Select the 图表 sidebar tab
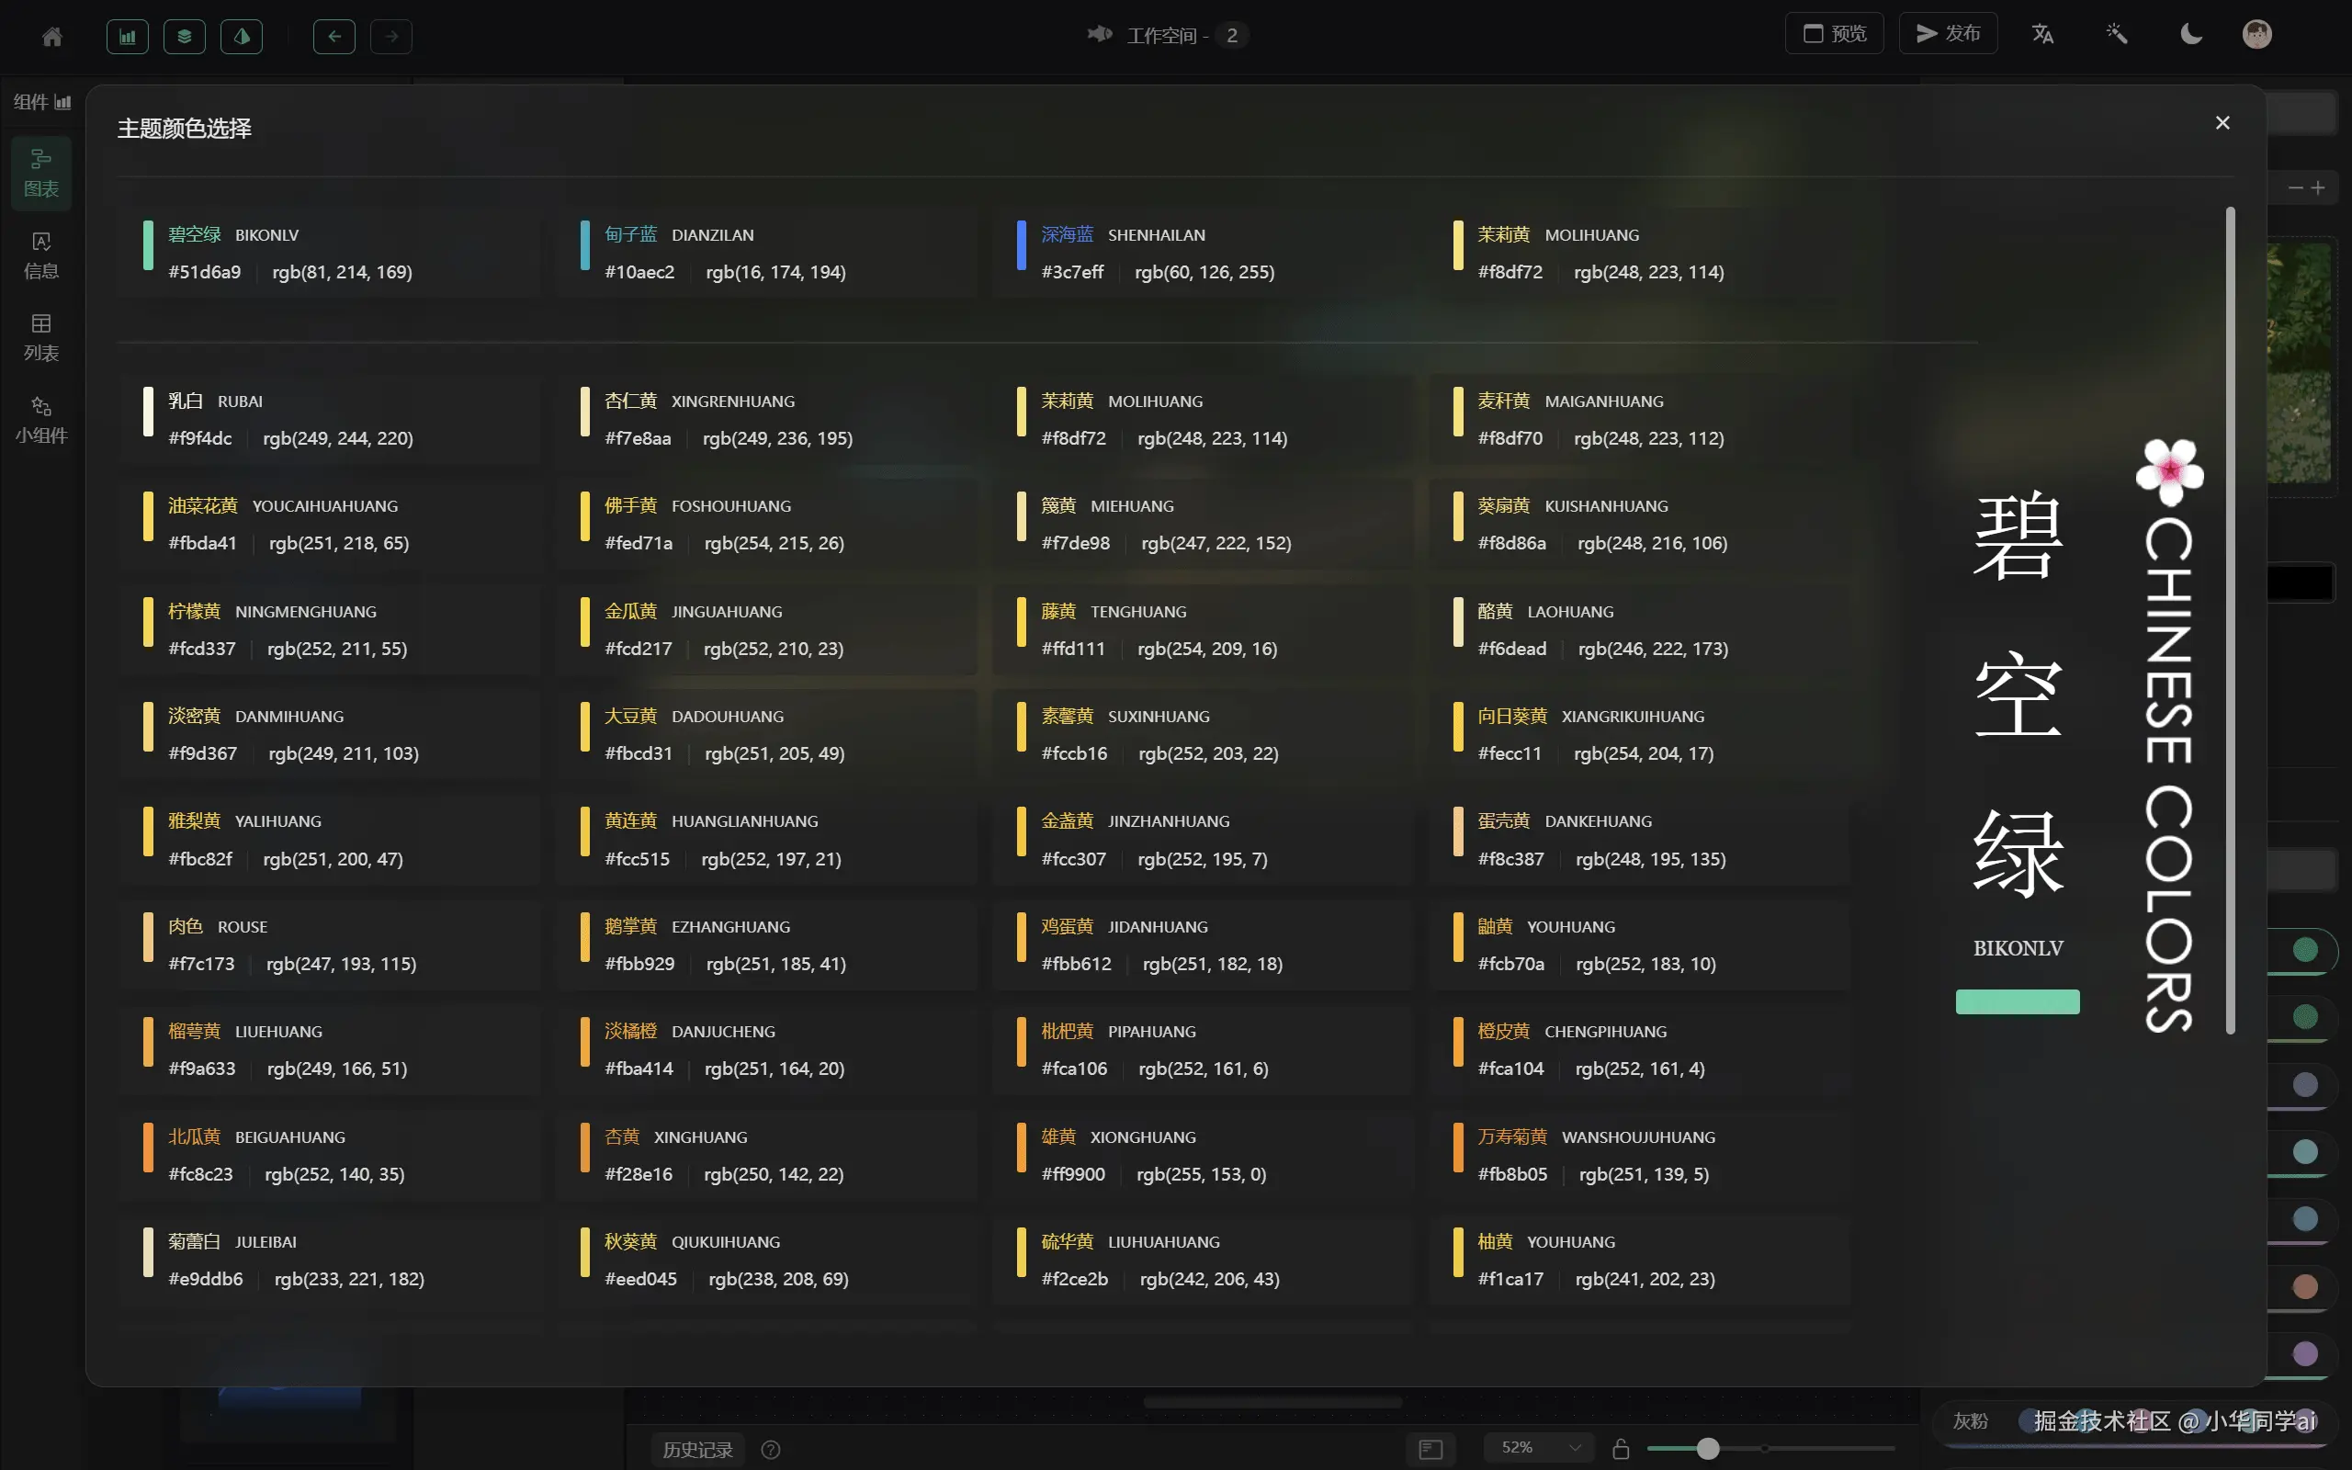 click(40, 174)
